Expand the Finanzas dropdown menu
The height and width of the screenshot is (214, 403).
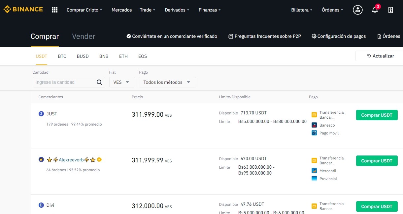pos(210,10)
